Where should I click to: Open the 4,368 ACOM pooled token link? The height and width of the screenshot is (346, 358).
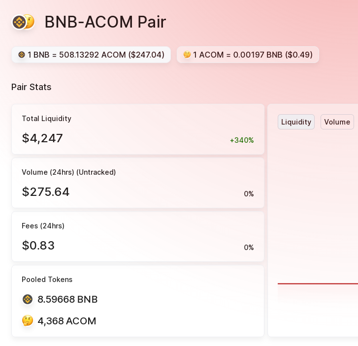click(x=67, y=321)
